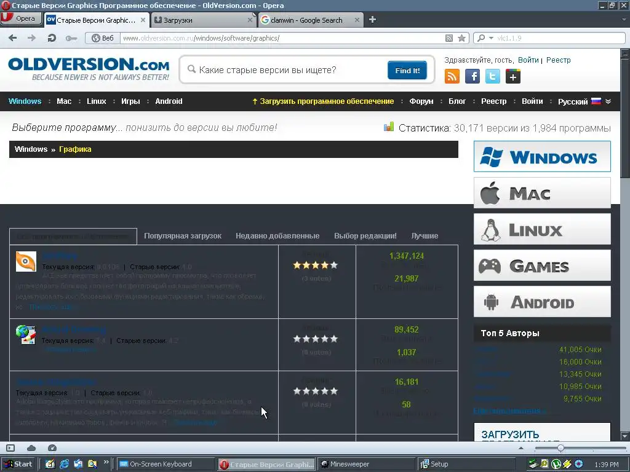Click the Войти link next to the guest greeting
Viewport: 630px width, 472px height.
(528, 60)
